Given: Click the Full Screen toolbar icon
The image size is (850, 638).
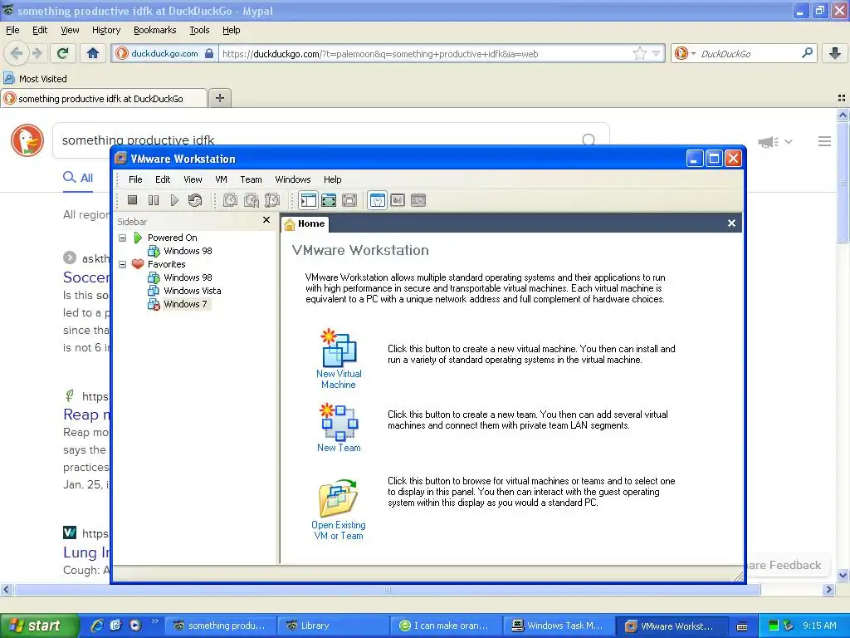Looking at the screenshot, I should point(329,200).
